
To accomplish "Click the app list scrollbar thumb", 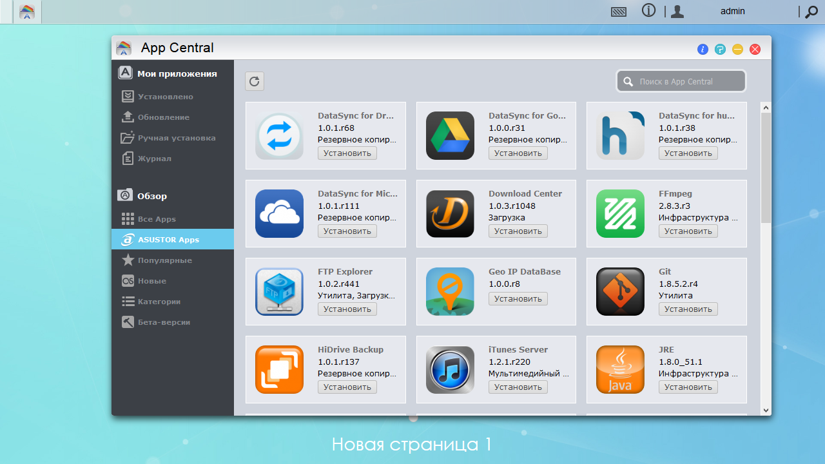I will [x=766, y=168].
